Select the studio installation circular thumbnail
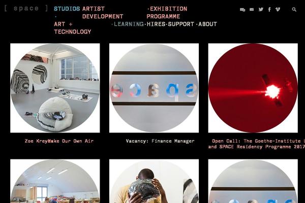 [55, 88]
